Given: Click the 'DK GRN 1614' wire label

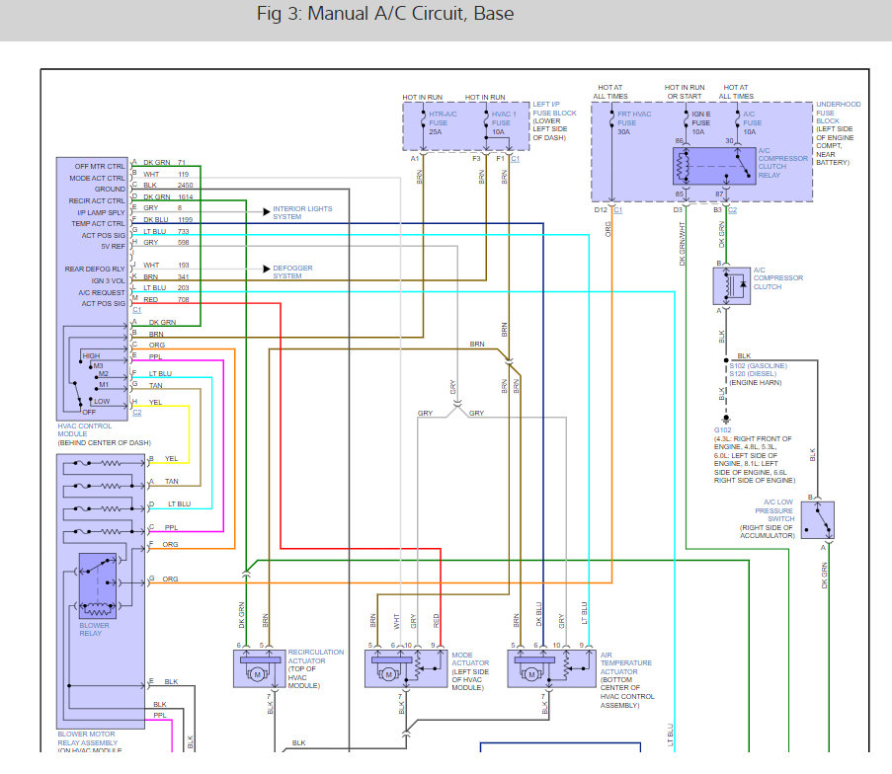Looking at the screenshot, I should (x=168, y=196).
